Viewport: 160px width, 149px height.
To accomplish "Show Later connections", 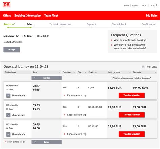I will [47, 142].
